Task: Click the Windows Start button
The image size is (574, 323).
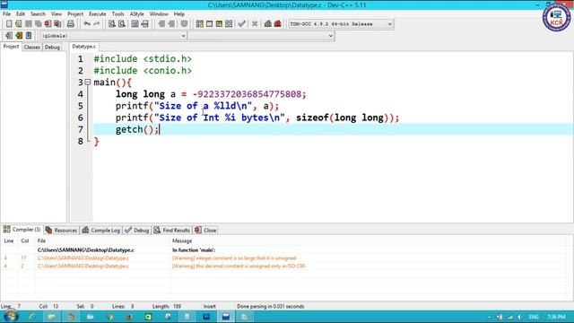Action: (x=11, y=317)
